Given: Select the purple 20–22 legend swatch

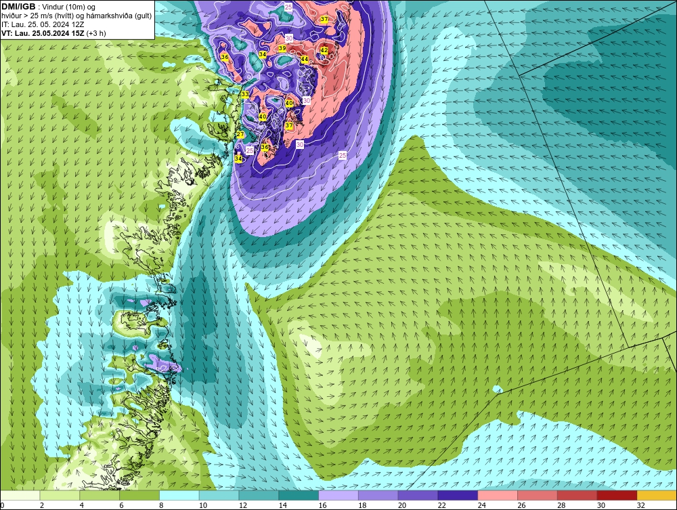Looking at the screenshot, I should point(418,495).
